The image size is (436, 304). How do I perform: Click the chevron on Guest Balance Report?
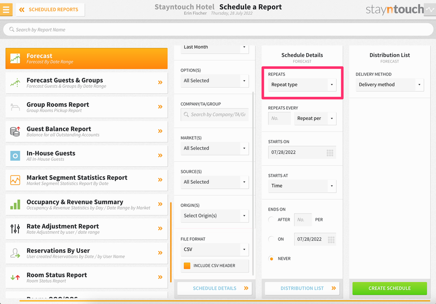pyautogui.click(x=160, y=131)
